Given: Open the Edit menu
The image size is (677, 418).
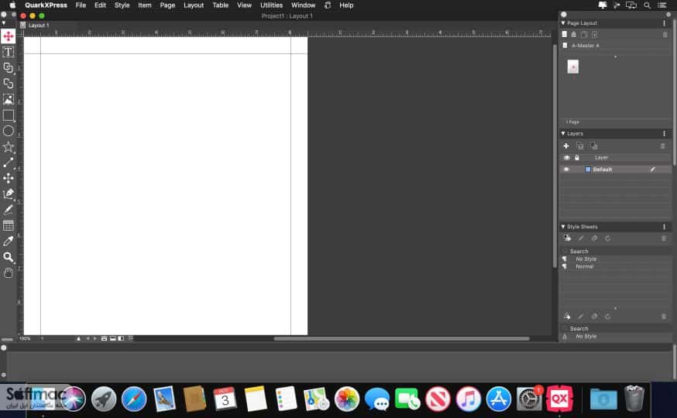Looking at the screenshot, I should point(100,5).
